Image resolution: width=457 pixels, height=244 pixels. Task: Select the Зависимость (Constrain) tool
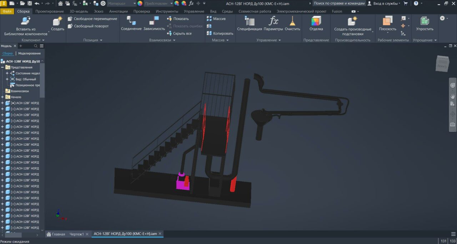click(x=154, y=21)
